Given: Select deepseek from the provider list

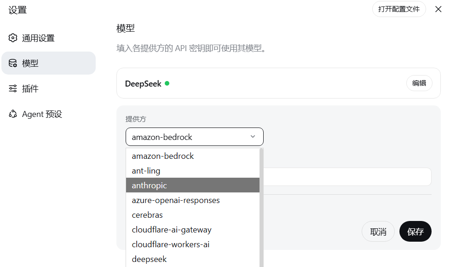Looking at the screenshot, I should tap(193, 259).
